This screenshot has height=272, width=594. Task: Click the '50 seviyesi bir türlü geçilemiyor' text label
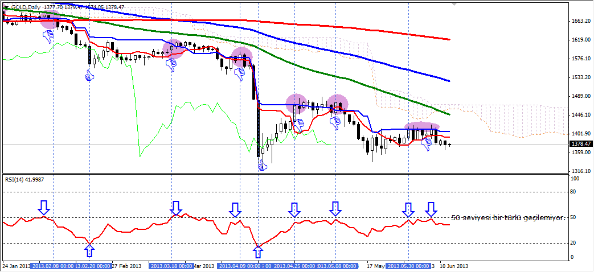point(507,217)
